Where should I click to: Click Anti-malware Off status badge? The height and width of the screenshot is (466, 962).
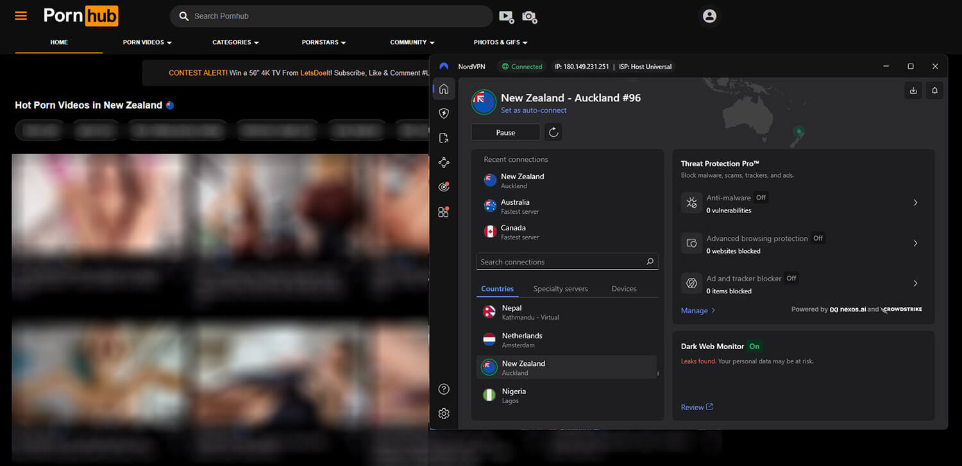(761, 198)
